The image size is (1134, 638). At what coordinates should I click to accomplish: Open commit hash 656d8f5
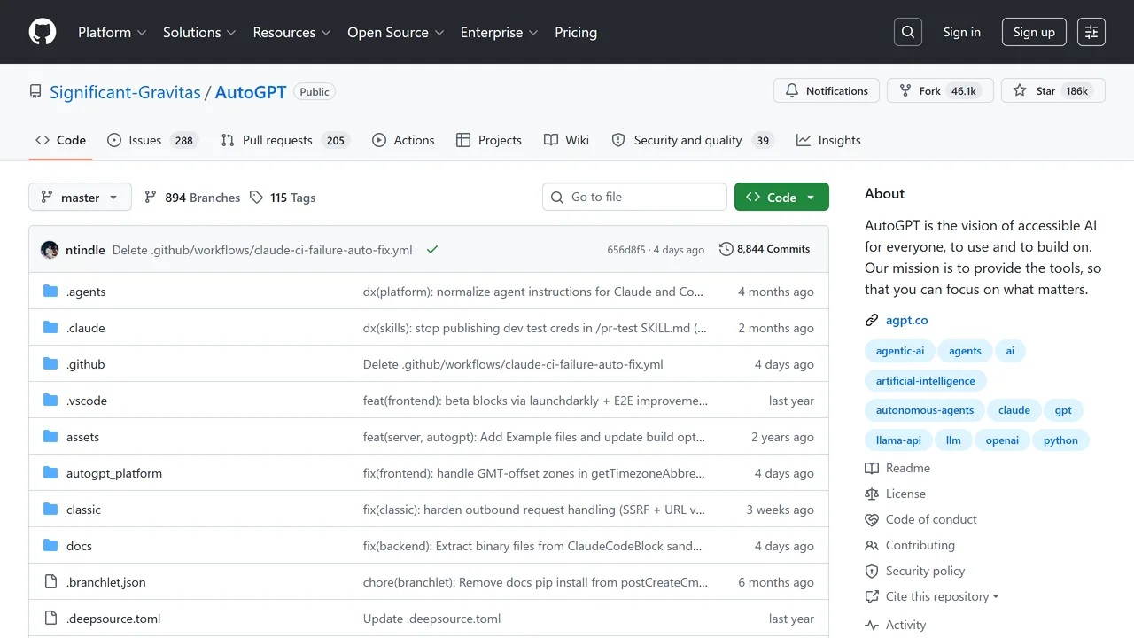[626, 250]
